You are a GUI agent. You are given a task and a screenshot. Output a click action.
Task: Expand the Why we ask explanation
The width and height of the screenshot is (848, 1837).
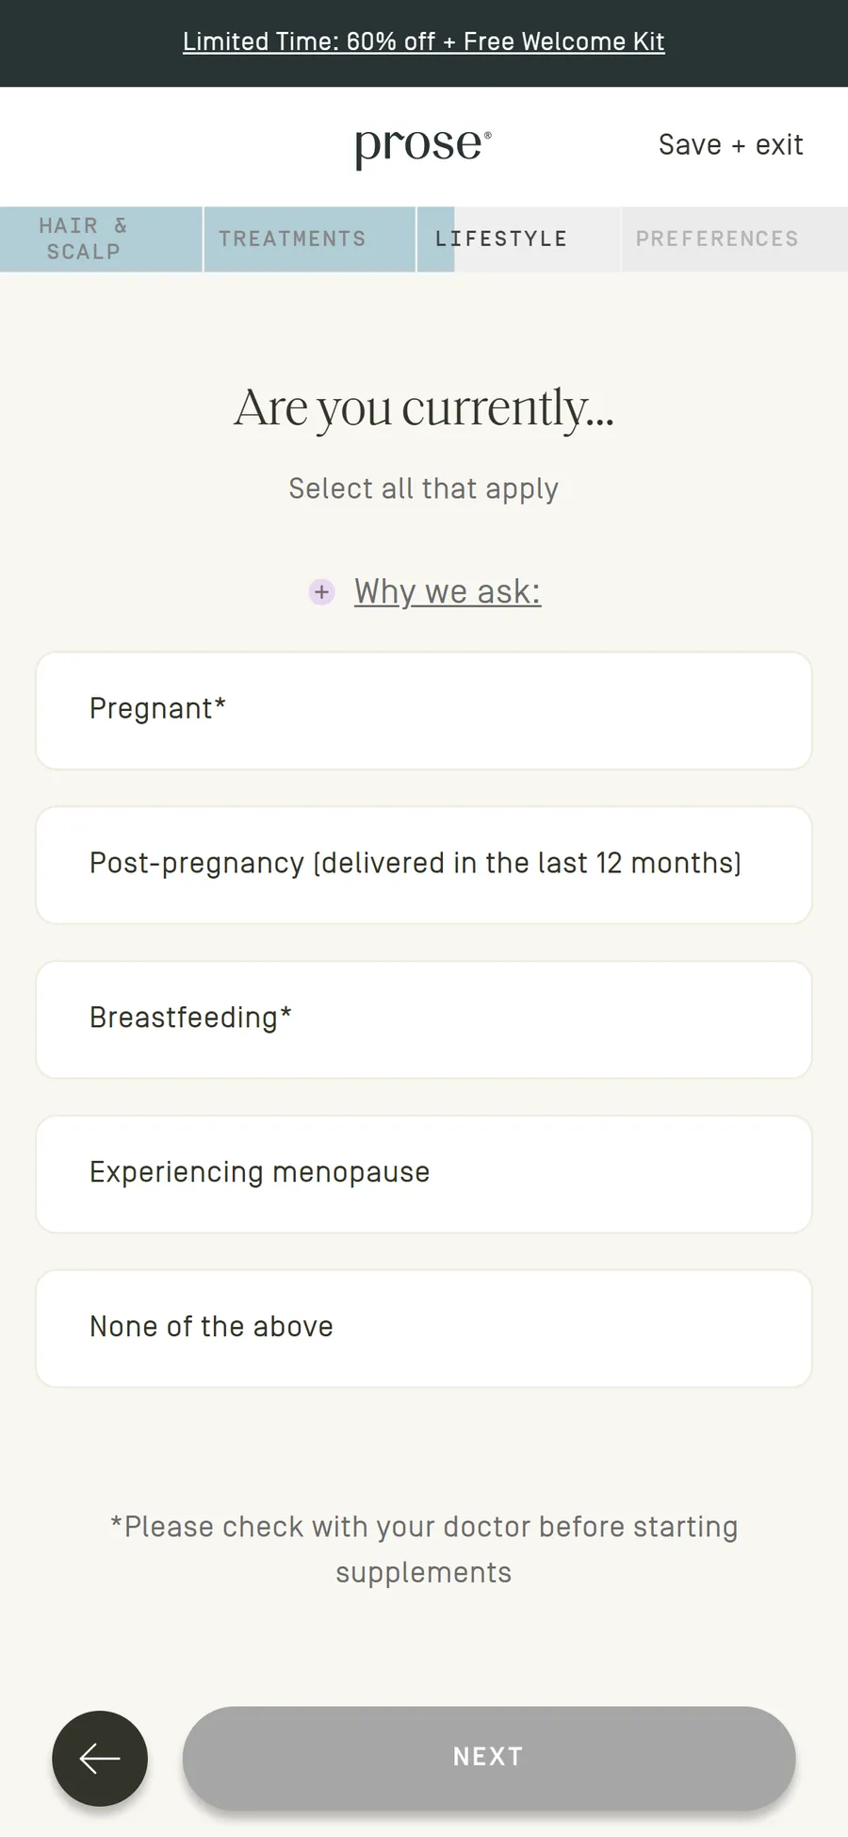[x=448, y=592]
